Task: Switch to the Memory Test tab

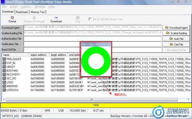Action: (38, 12)
